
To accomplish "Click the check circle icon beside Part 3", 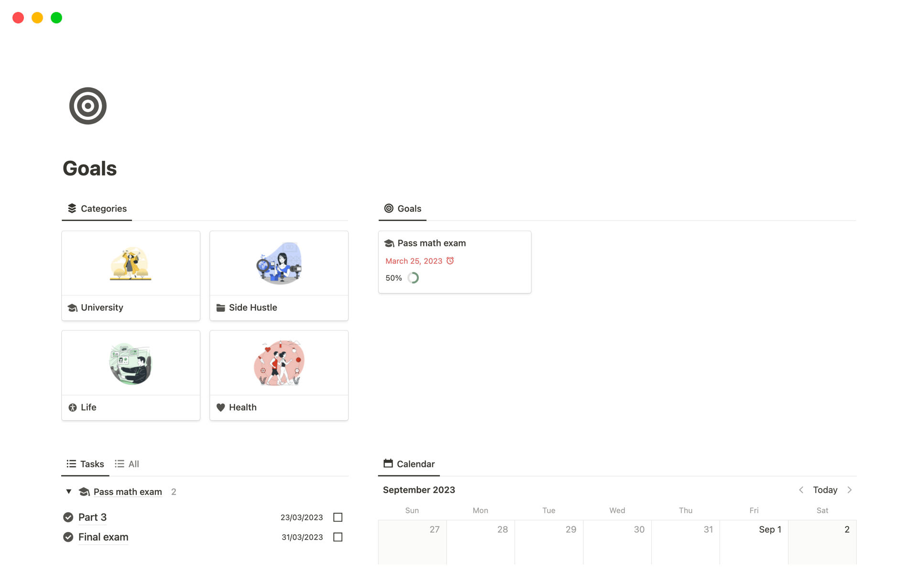I will pos(68,517).
